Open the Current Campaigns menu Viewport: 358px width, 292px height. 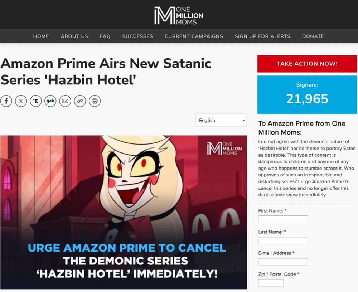(x=194, y=36)
